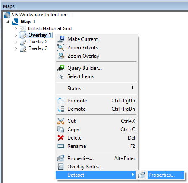188x183 pixels.
Task: Expand the British National Grid node
Action: click(x=16, y=28)
